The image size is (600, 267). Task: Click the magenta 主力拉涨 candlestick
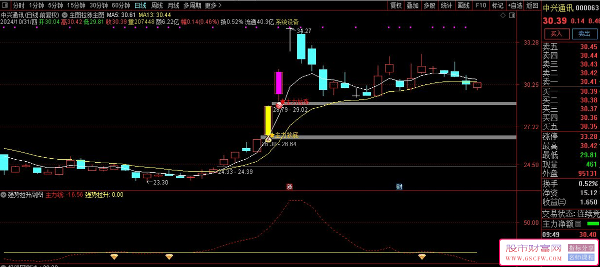tap(279, 83)
